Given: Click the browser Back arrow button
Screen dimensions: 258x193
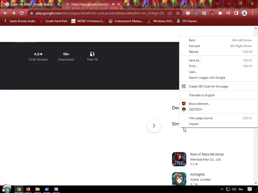Looking at the screenshot, I should 6,13.
